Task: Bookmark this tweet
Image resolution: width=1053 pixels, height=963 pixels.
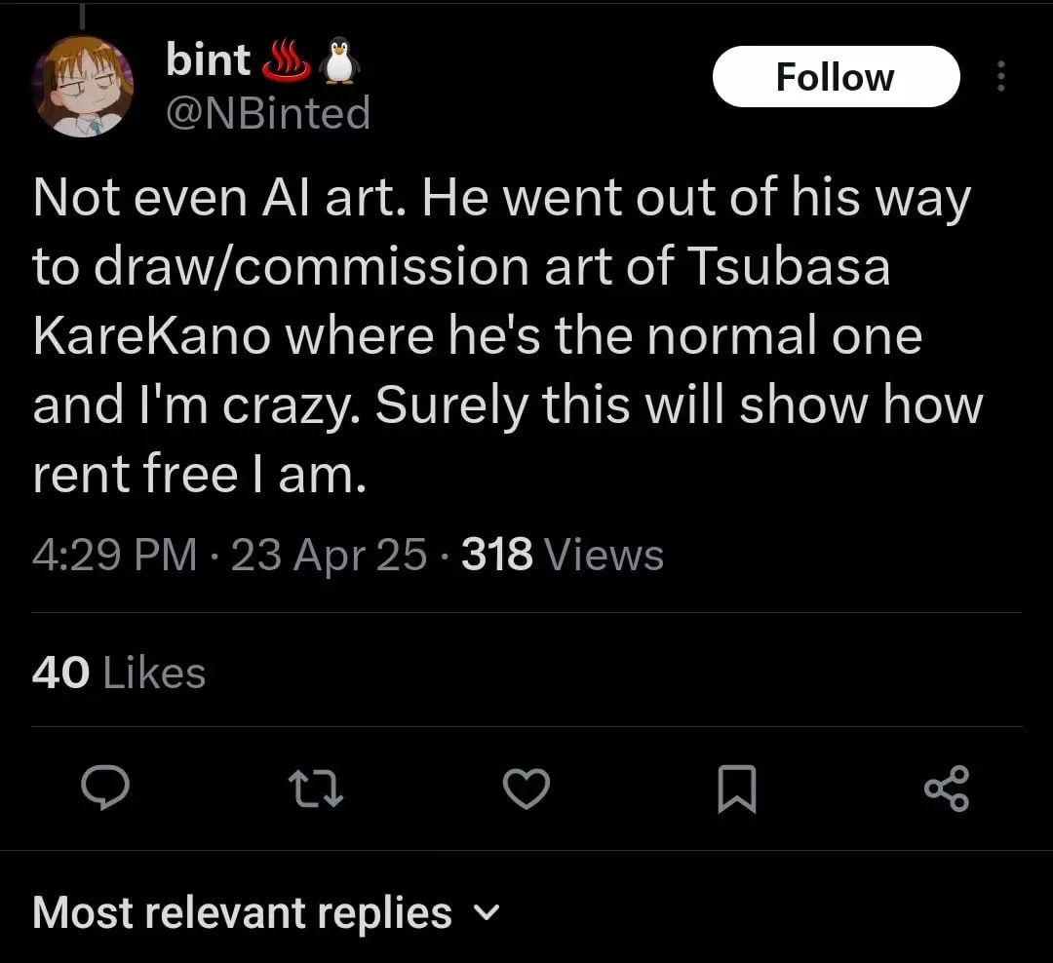Action: tap(736, 790)
